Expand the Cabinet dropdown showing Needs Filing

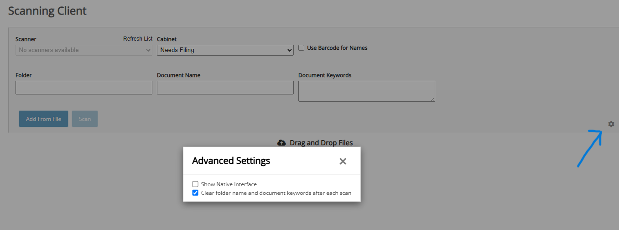[225, 50]
